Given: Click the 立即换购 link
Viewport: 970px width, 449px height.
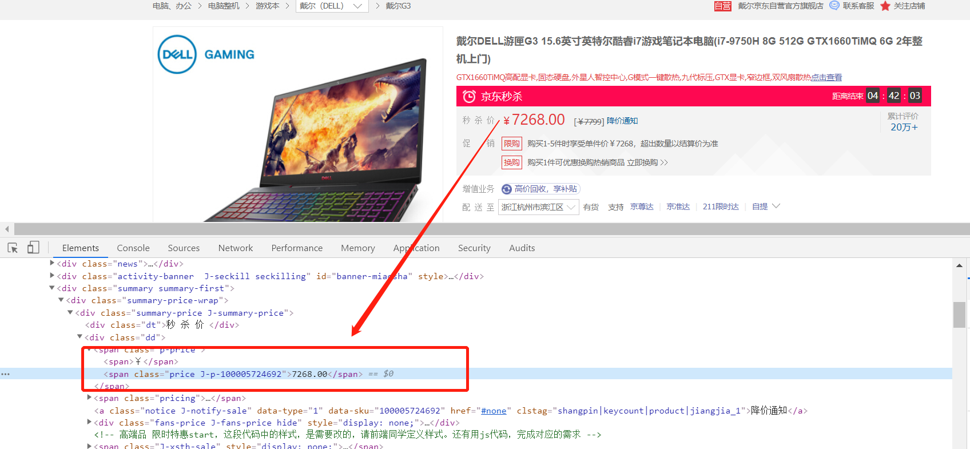Looking at the screenshot, I should 647,162.
